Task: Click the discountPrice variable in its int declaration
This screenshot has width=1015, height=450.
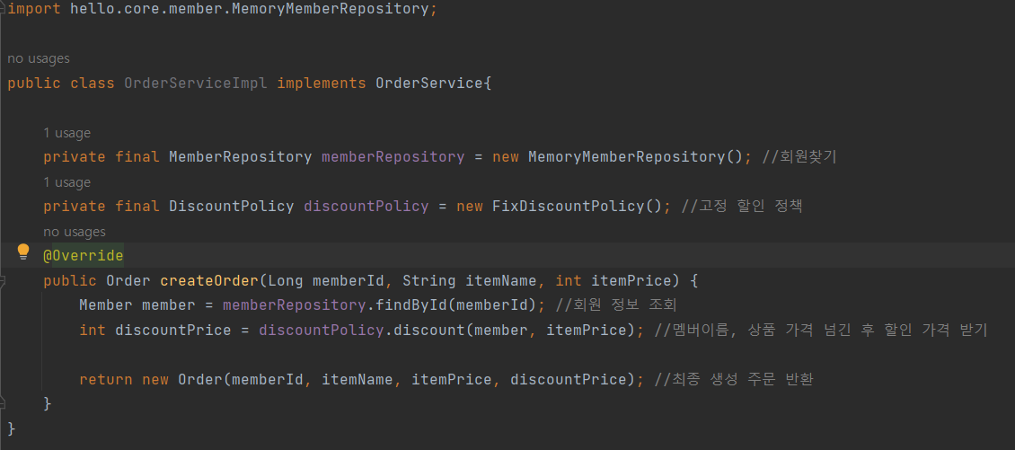Action: 172,331
